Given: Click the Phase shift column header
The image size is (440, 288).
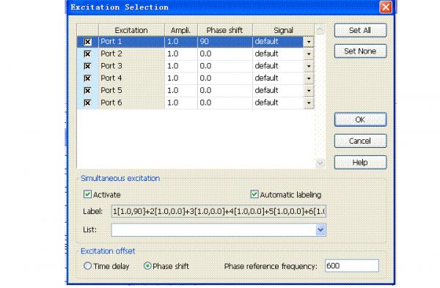Looking at the screenshot, I should tap(225, 30).
